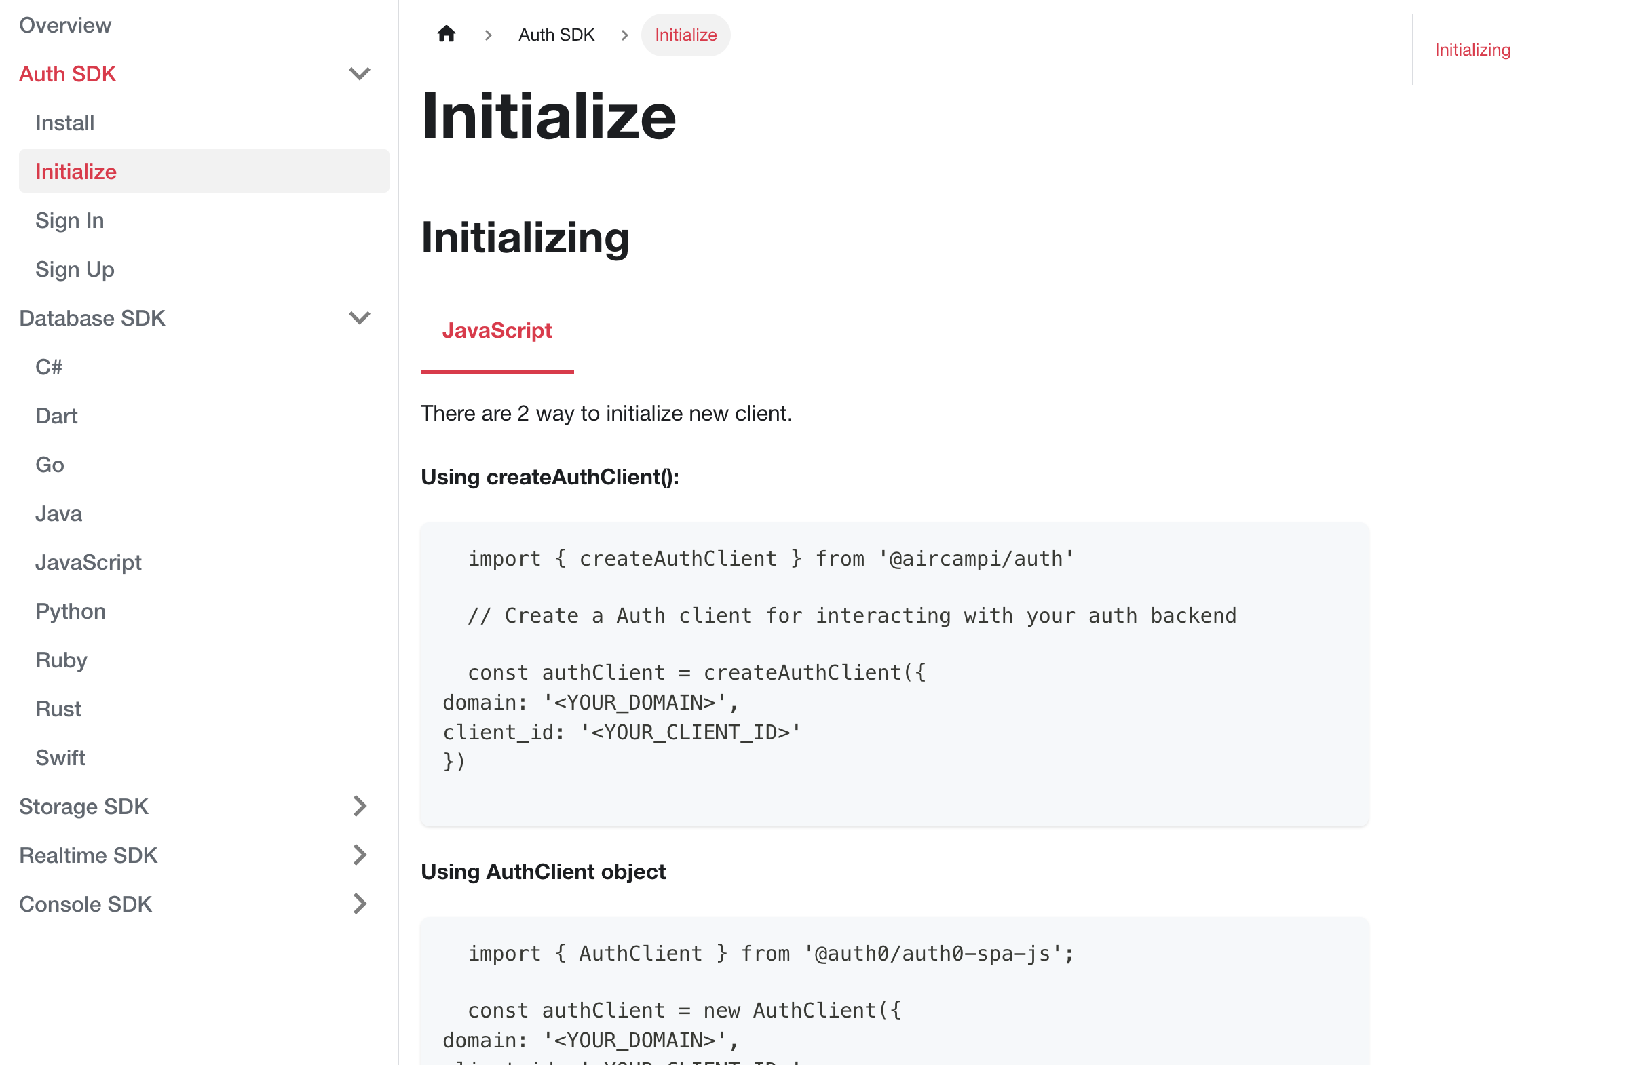Expand the Realtime SDK section
1634x1065 pixels.
359,855
